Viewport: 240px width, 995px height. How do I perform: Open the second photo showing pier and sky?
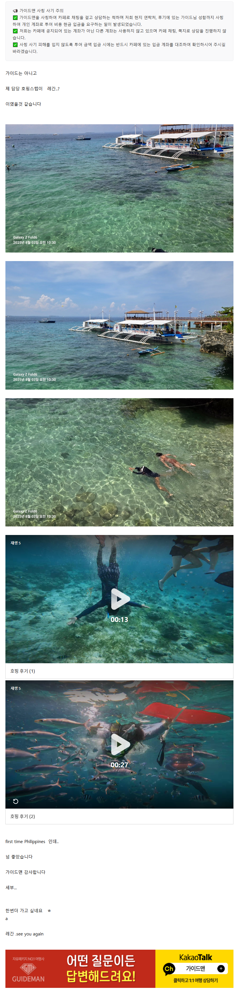coord(119,325)
